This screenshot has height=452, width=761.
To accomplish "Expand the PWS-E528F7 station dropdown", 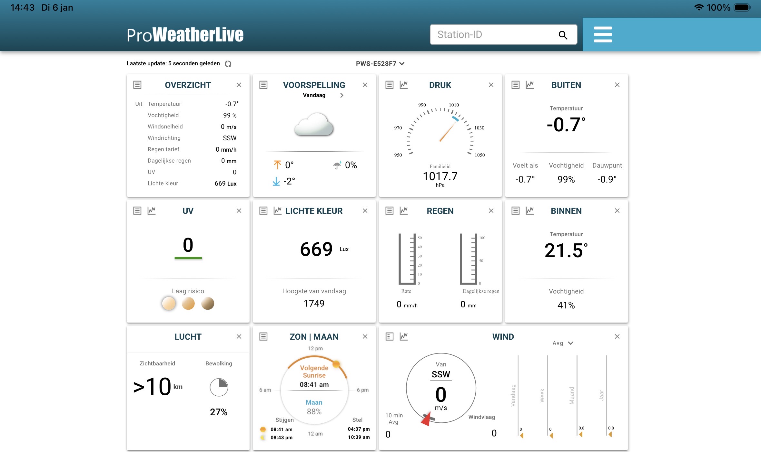I will tap(380, 64).
